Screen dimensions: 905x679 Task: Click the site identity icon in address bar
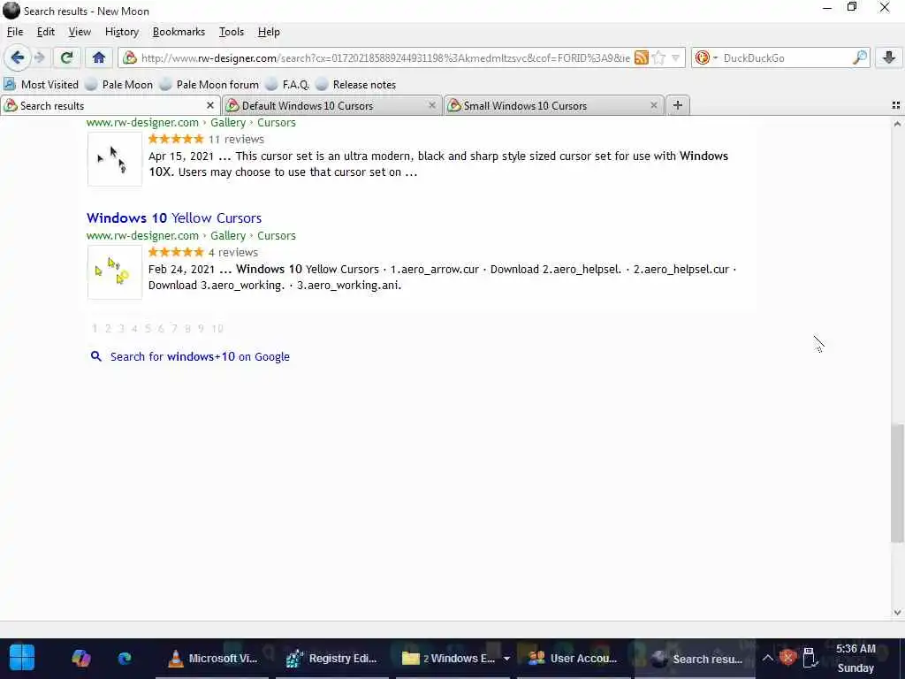tap(131, 57)
